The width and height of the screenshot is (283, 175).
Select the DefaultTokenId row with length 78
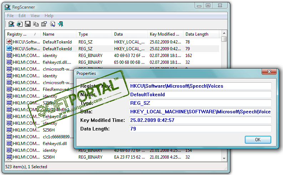tap(113, 42)
